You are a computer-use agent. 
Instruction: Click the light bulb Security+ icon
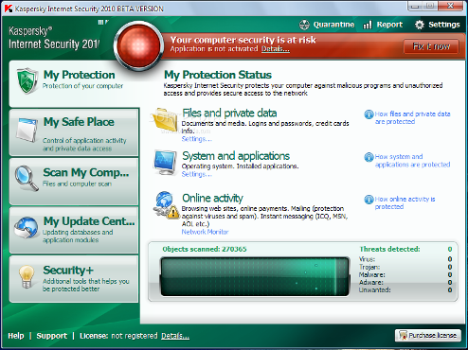tap(27, 276)
